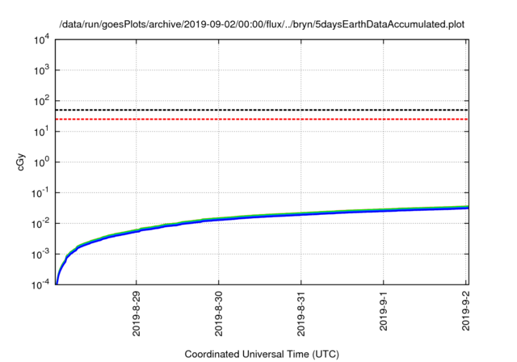Click the black dashed threshold line
Viewport: 517px width, 362px height.
(262, 110)
